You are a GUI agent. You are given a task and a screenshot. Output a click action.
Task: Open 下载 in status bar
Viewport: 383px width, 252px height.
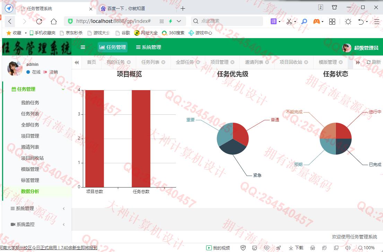pos(296,248)
